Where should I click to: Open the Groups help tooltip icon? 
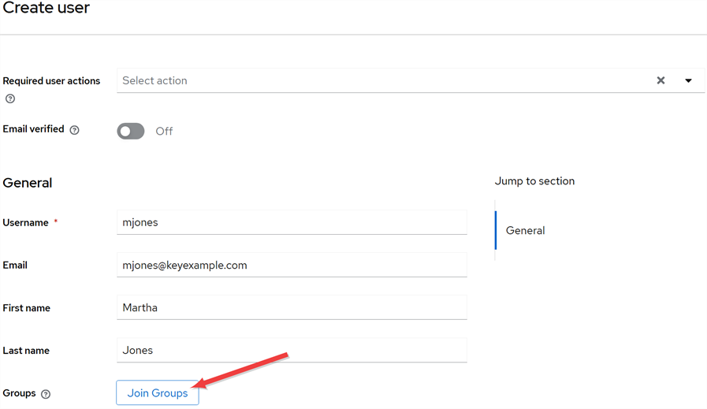(46, 394)
